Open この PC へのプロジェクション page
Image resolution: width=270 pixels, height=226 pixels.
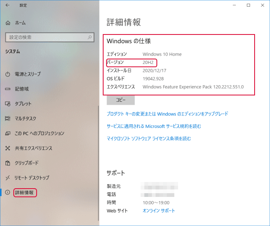pos(40,133)
